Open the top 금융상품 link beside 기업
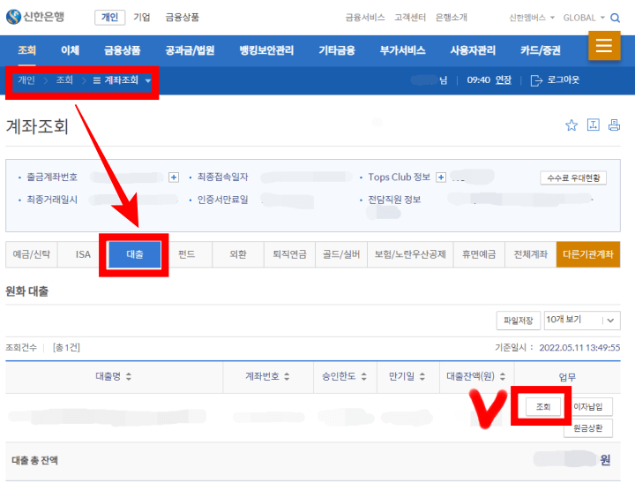This screenshot has width=635, height=491. click(183, 18)
